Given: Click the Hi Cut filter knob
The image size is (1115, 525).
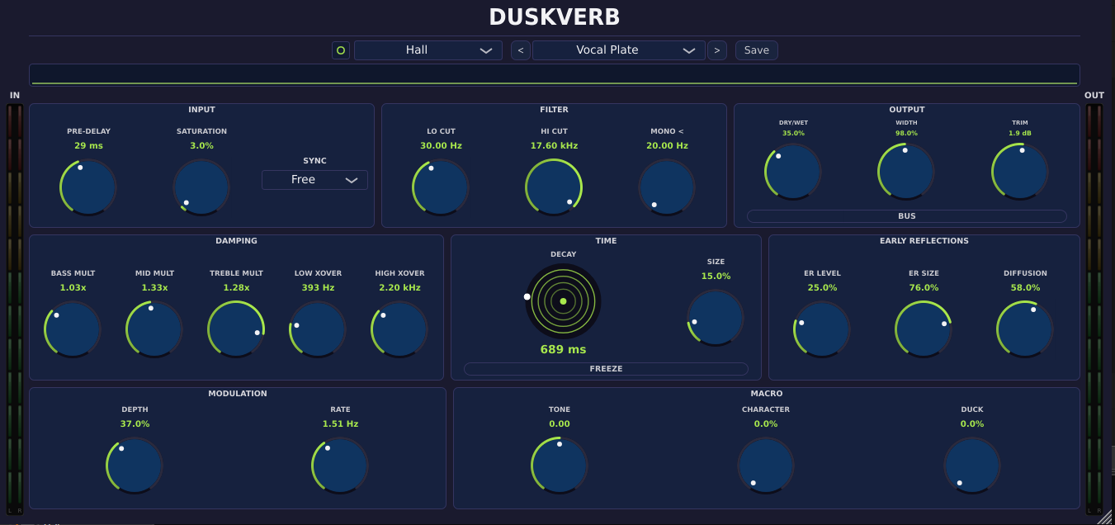Looking at the screenshot, I should [554, 187].
